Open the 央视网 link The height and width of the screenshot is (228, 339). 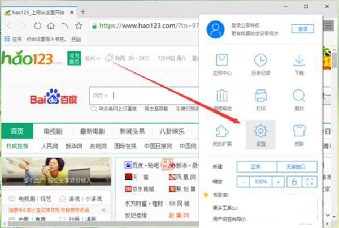(98, 146)
